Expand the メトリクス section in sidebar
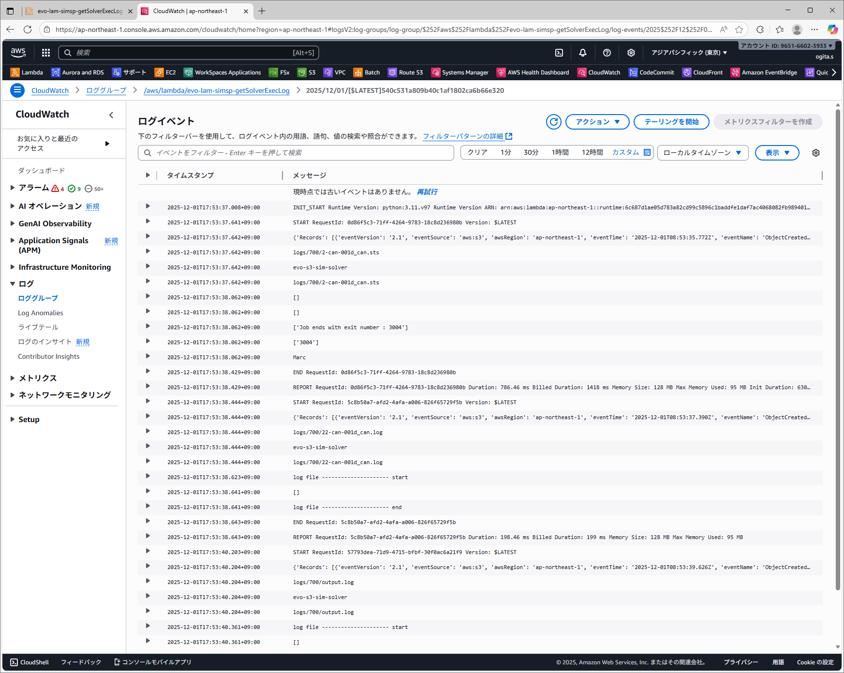The height and width of the screenshot is (673, 844). tap(13, 378)
